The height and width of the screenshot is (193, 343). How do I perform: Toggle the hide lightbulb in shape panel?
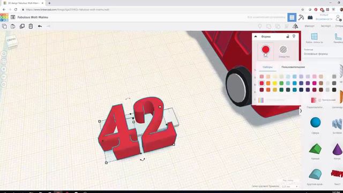[x=294, y=36]
